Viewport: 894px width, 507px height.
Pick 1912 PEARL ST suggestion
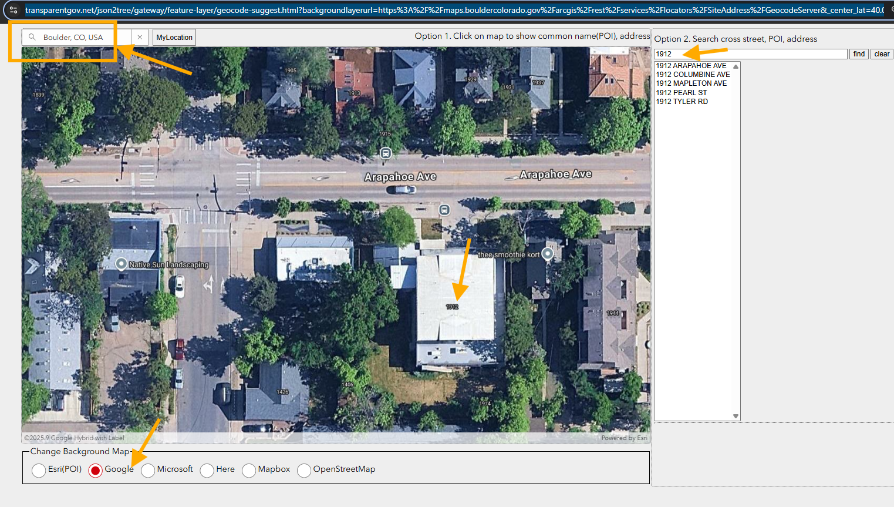coord(681,93)
